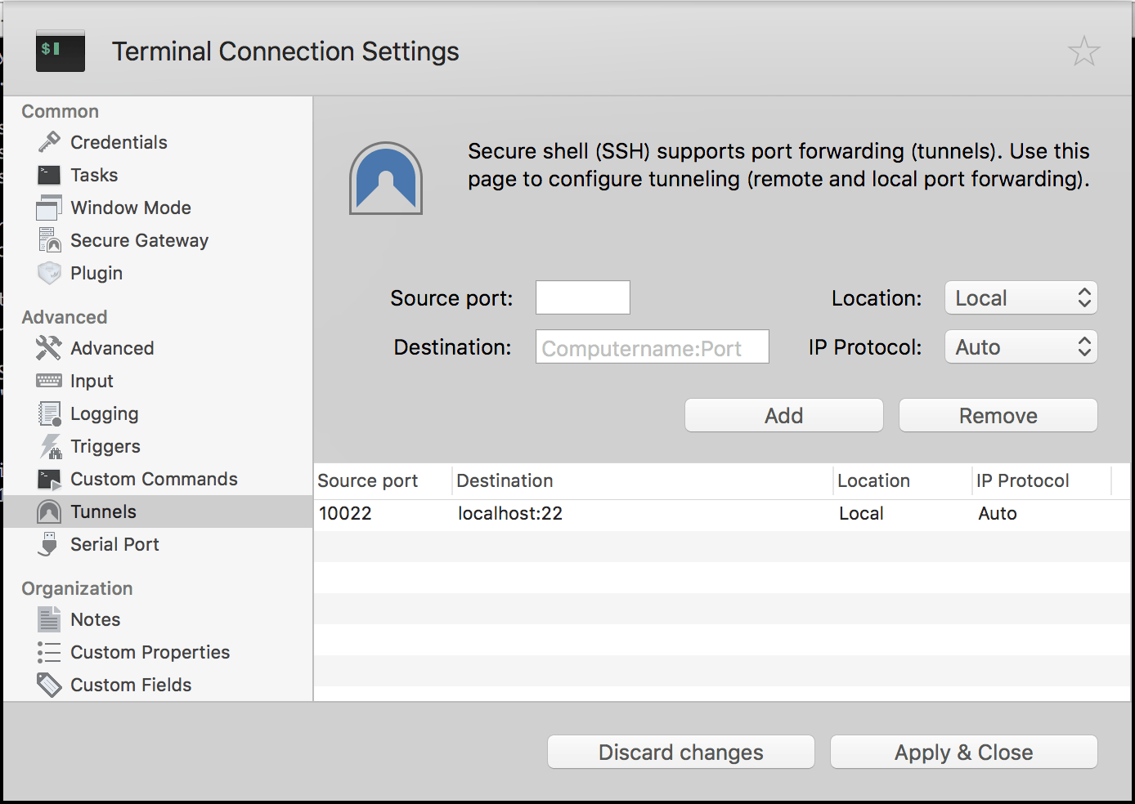Click the Remove button
The width and height of the screenshot is (1135, 804).
(x=998, y=415)
